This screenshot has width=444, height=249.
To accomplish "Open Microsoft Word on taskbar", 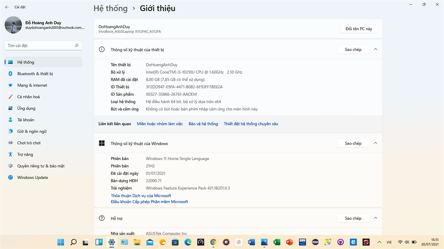I will click(x=252, y=242).
